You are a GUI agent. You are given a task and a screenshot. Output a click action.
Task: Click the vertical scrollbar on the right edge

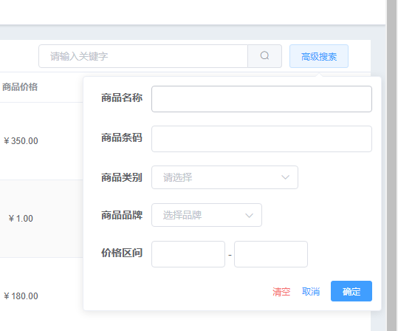click(392, 165)
